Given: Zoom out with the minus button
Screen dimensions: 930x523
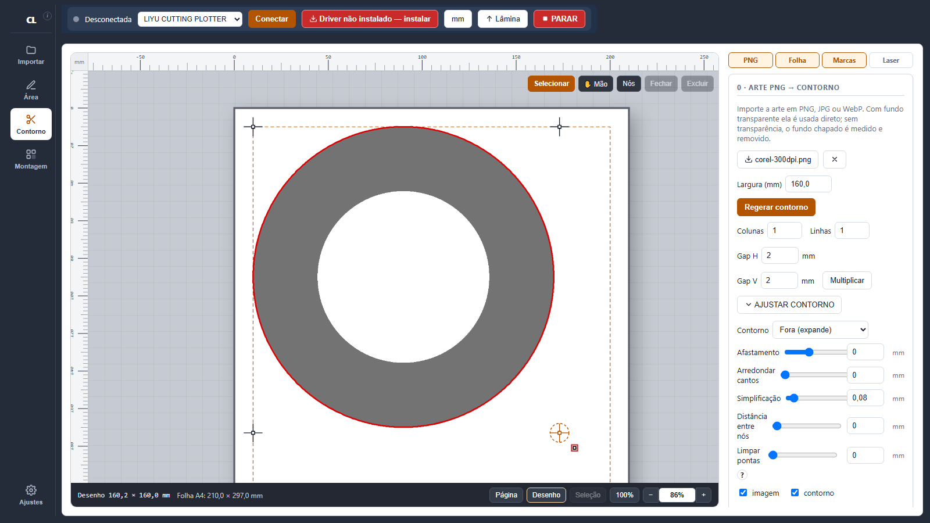Looking at the screenshot, I should (x=651, y=495).
